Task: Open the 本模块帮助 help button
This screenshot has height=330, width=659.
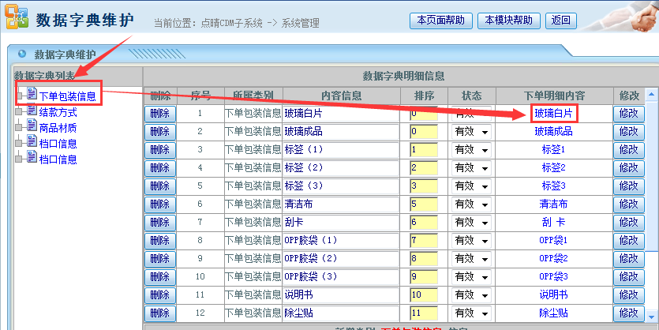Action: [x=509, y=21]
